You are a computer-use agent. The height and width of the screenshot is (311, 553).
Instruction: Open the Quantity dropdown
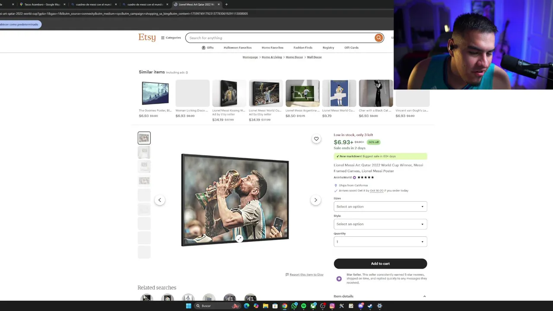coord(380,241)
